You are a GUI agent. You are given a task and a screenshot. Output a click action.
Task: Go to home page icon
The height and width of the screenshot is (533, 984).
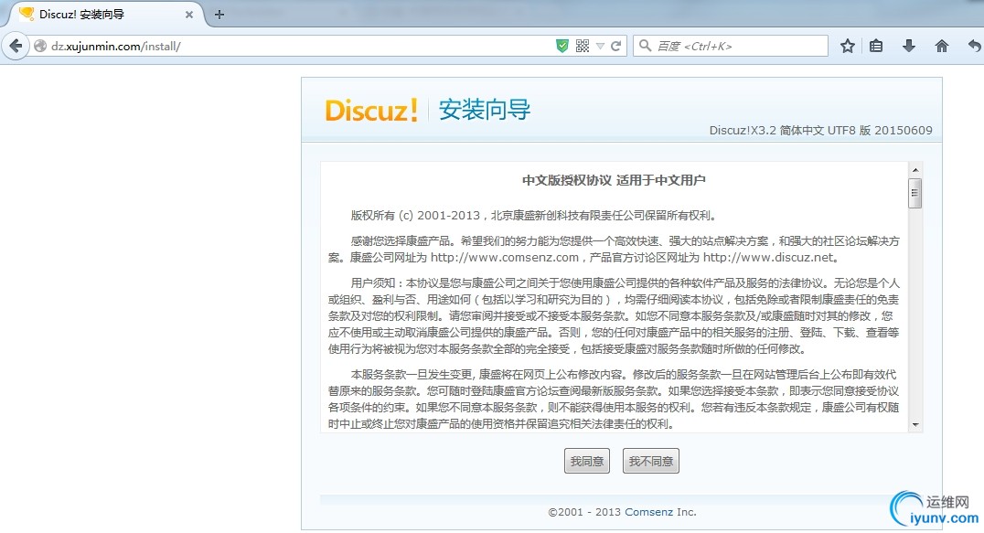coord(941,46)
